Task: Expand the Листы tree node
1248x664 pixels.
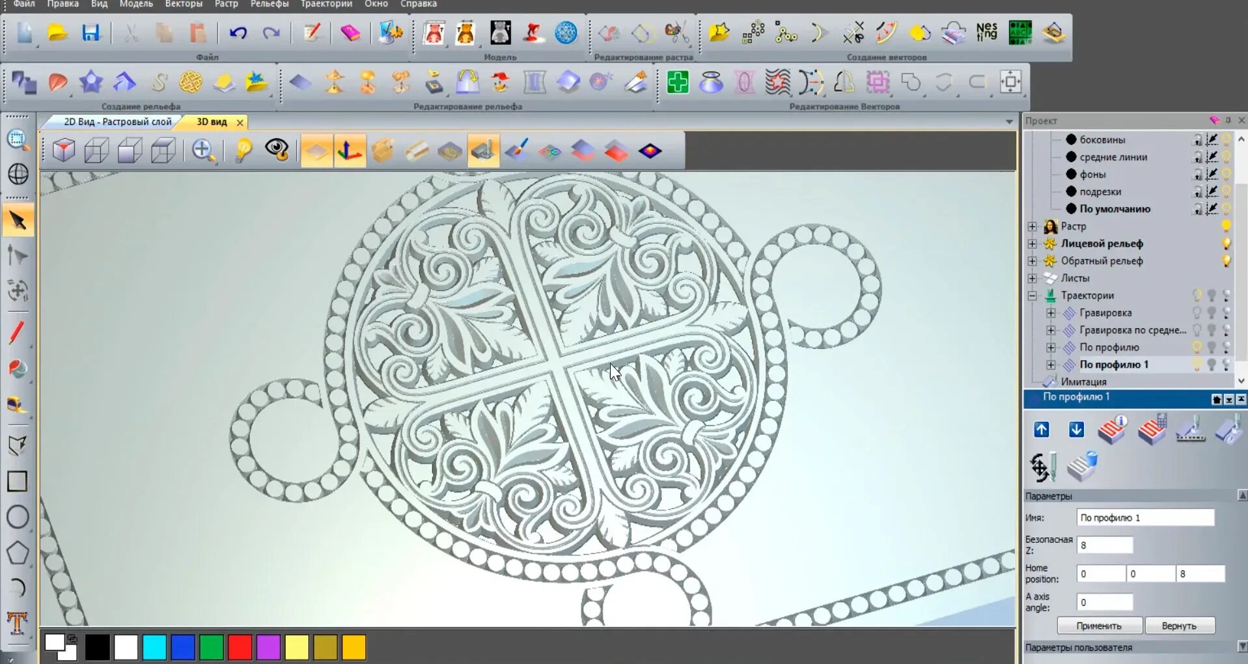Action: (1033, 279)
